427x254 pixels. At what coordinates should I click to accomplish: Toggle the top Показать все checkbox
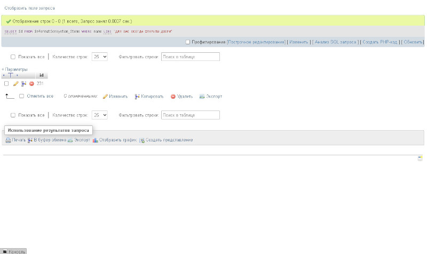click(13, 57)
